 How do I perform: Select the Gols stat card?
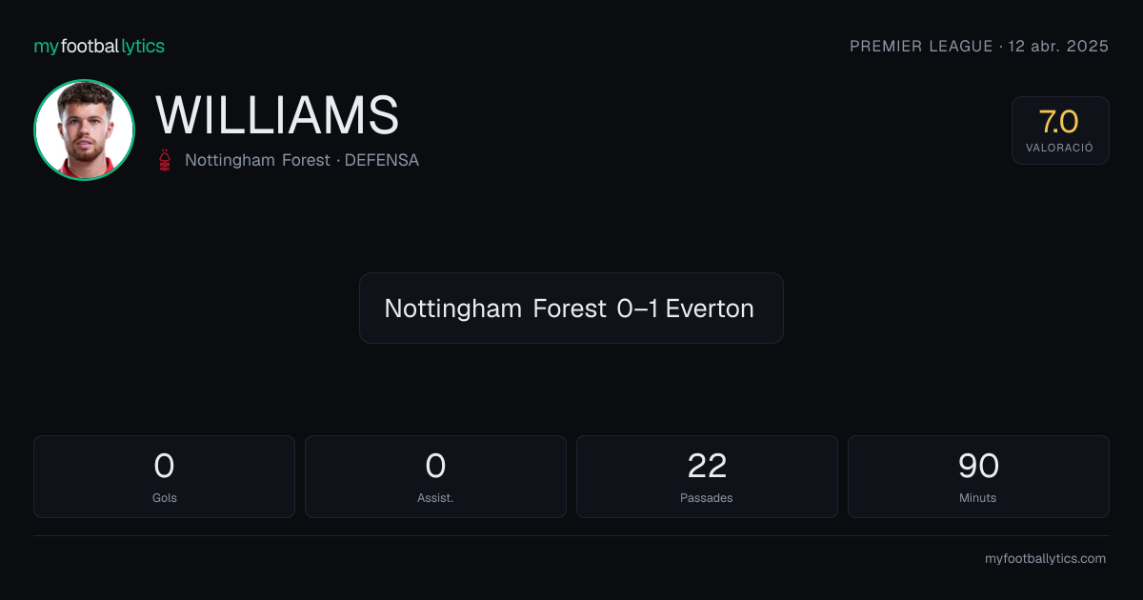(164, 477)
